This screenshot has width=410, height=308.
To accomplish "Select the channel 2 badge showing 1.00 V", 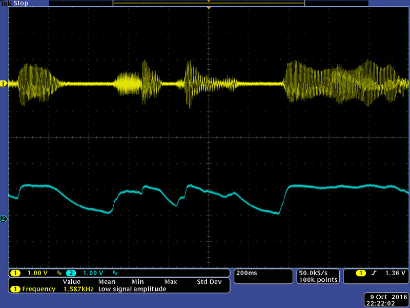I will [71, 273].
